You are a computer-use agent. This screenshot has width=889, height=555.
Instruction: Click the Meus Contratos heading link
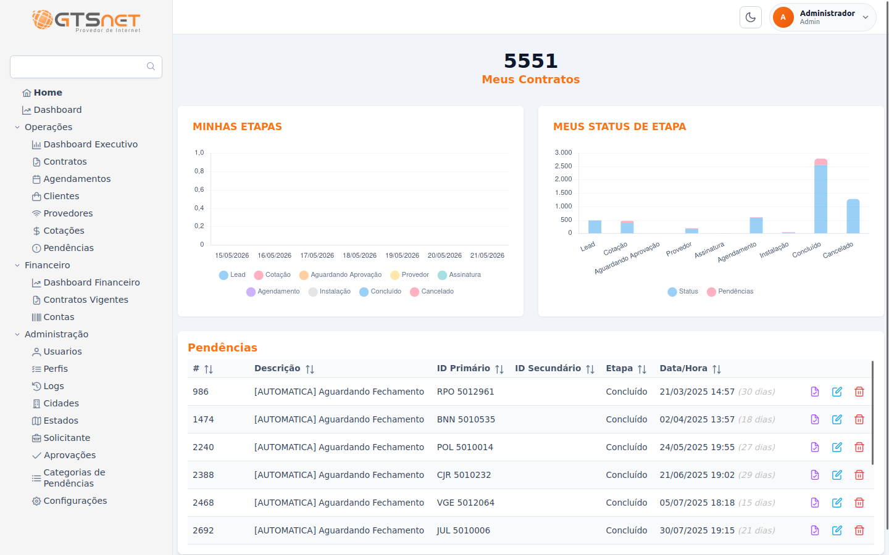(531, 80)
